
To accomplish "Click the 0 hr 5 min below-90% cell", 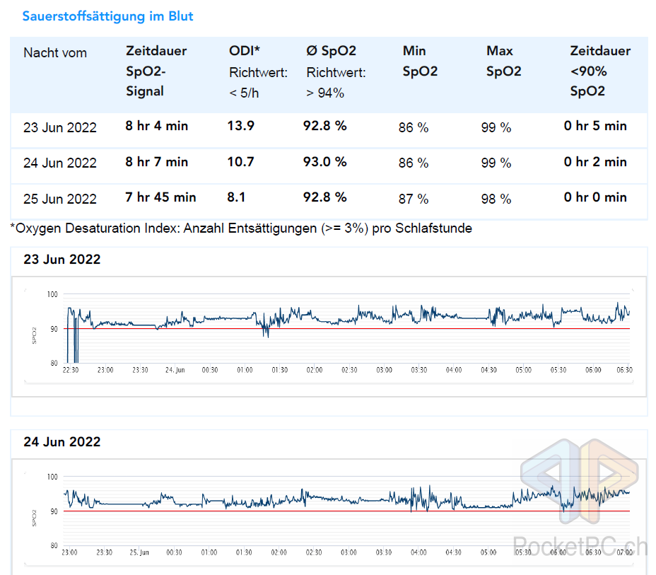I will 595,126.
